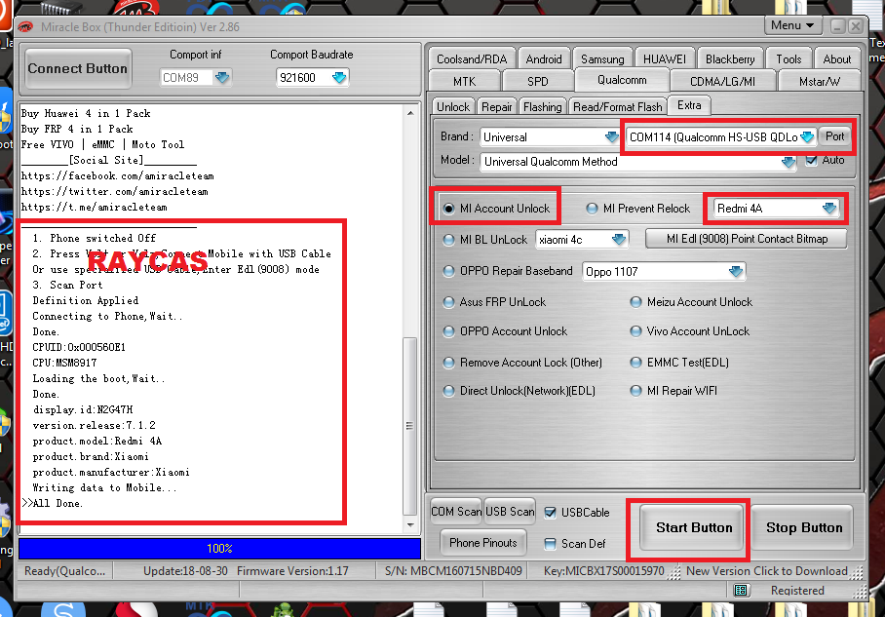885x617 pixels.
Task: Switch to the Blackberry tab
Action: tap(730, 59)
